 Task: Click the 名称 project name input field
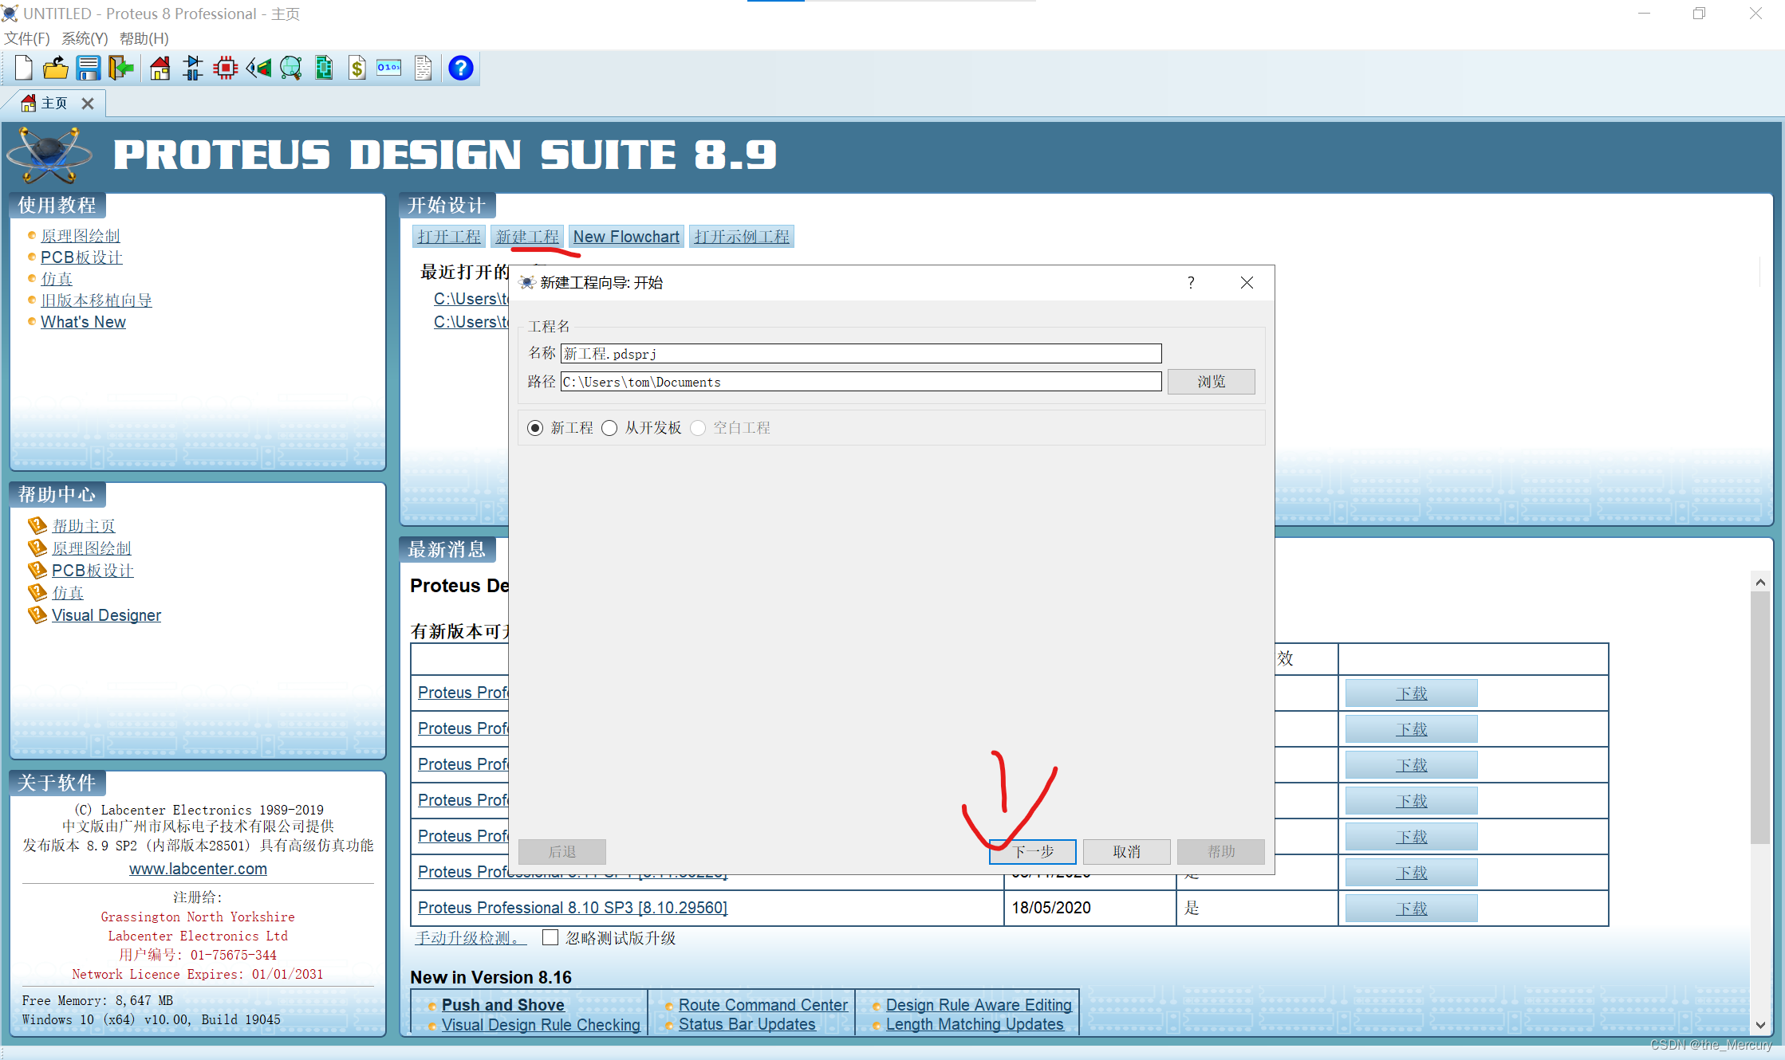click(x=861, y=353)
